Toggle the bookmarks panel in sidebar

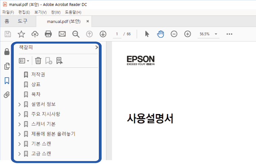pos(6,81)
